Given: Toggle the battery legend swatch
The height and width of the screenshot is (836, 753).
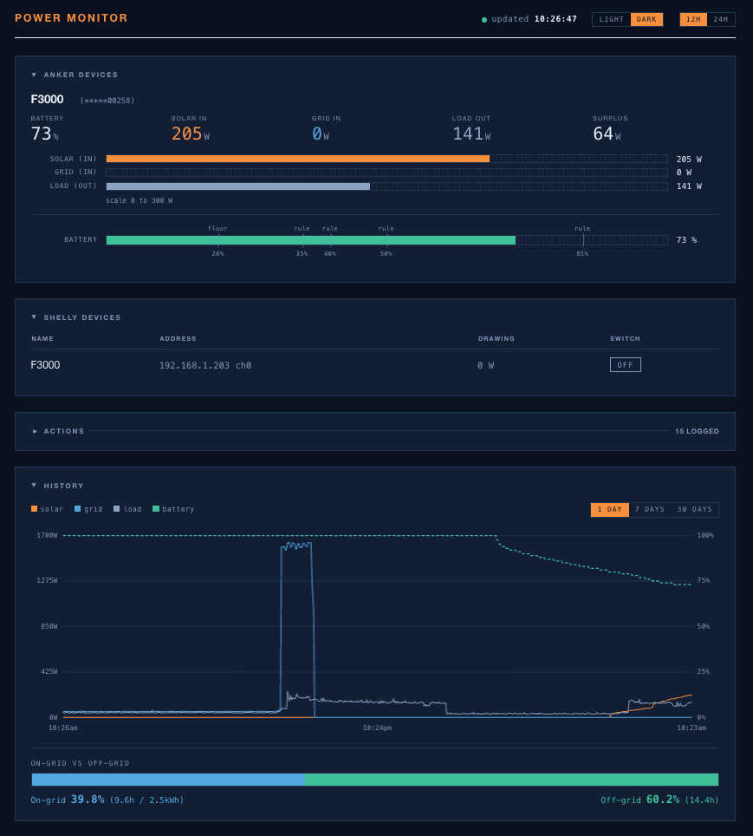Looking at the screenshot, I should click(156, 509).
